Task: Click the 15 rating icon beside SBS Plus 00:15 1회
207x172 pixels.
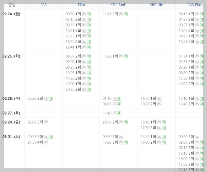Action: coord(197,14)
